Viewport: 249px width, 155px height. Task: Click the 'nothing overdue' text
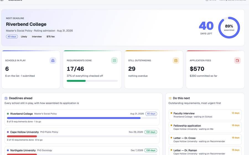pos(138,76)
